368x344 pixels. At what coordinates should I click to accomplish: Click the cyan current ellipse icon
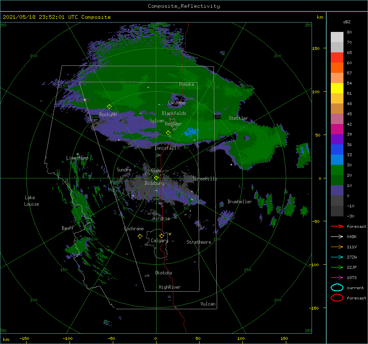click(x=337, y=288)
